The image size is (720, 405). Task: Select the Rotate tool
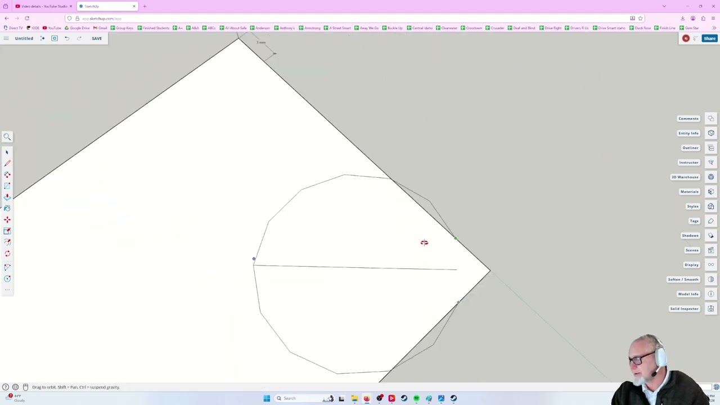coord(7,254)
